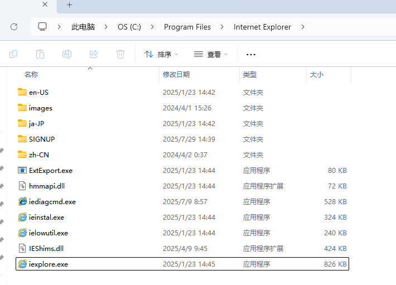Click date 2024/4/1 15:26
Image resolution: width=396 pixels, height=285 pixels.
(187, 108)
